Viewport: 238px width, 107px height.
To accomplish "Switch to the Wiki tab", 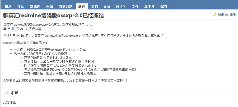I will coord(107,7).
